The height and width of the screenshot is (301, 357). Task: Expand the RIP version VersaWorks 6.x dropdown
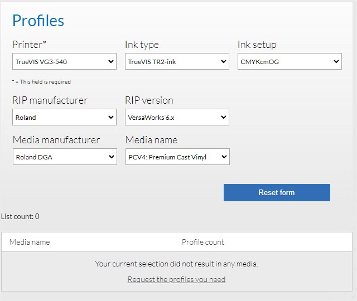coord(177,117)
